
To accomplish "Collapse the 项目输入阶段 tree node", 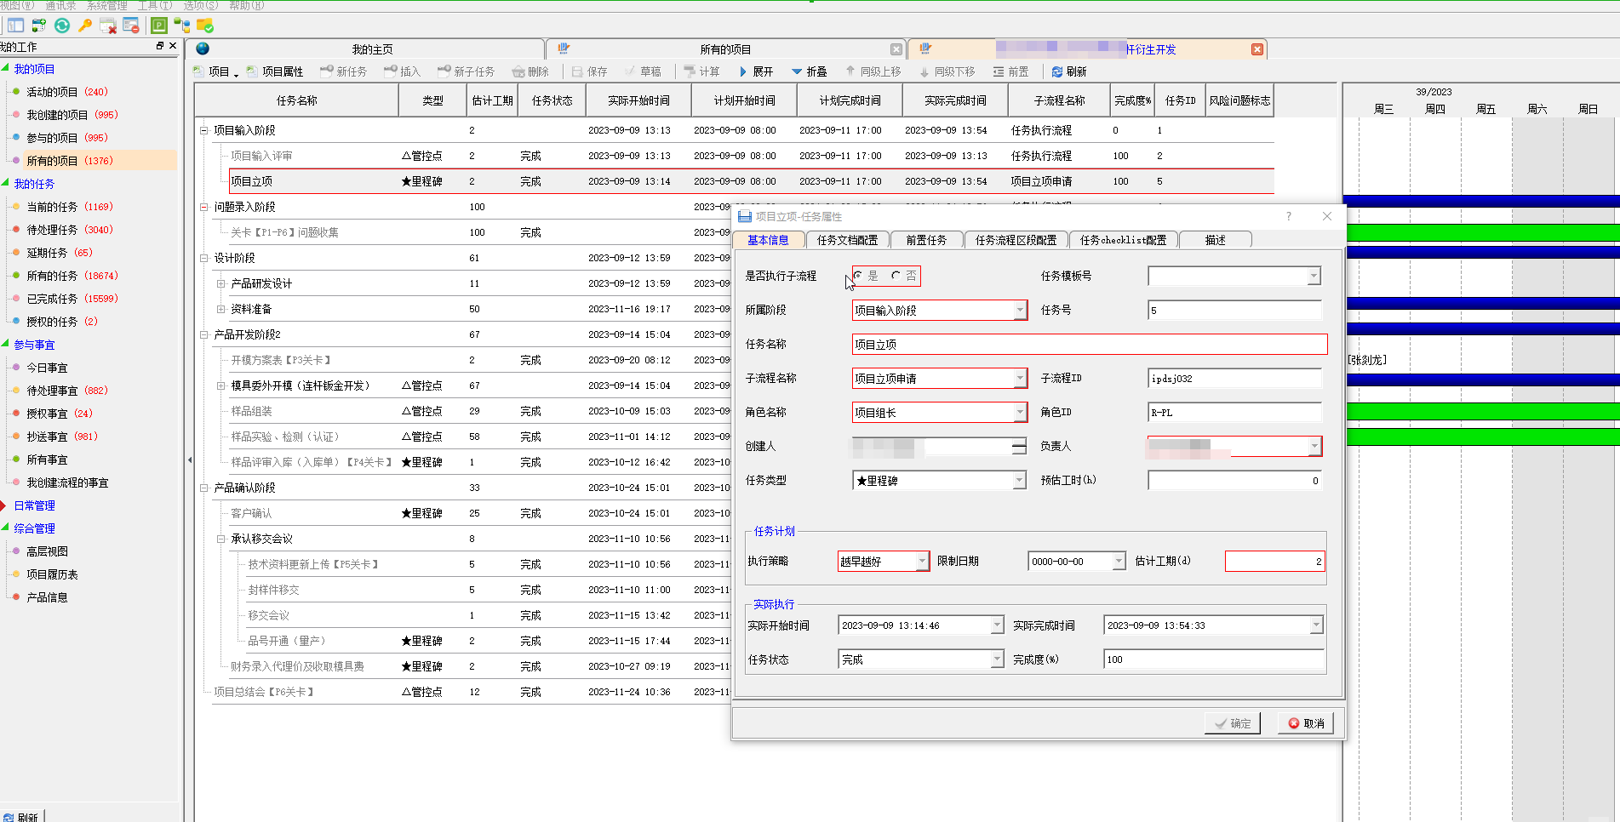I will coord(204,130).
